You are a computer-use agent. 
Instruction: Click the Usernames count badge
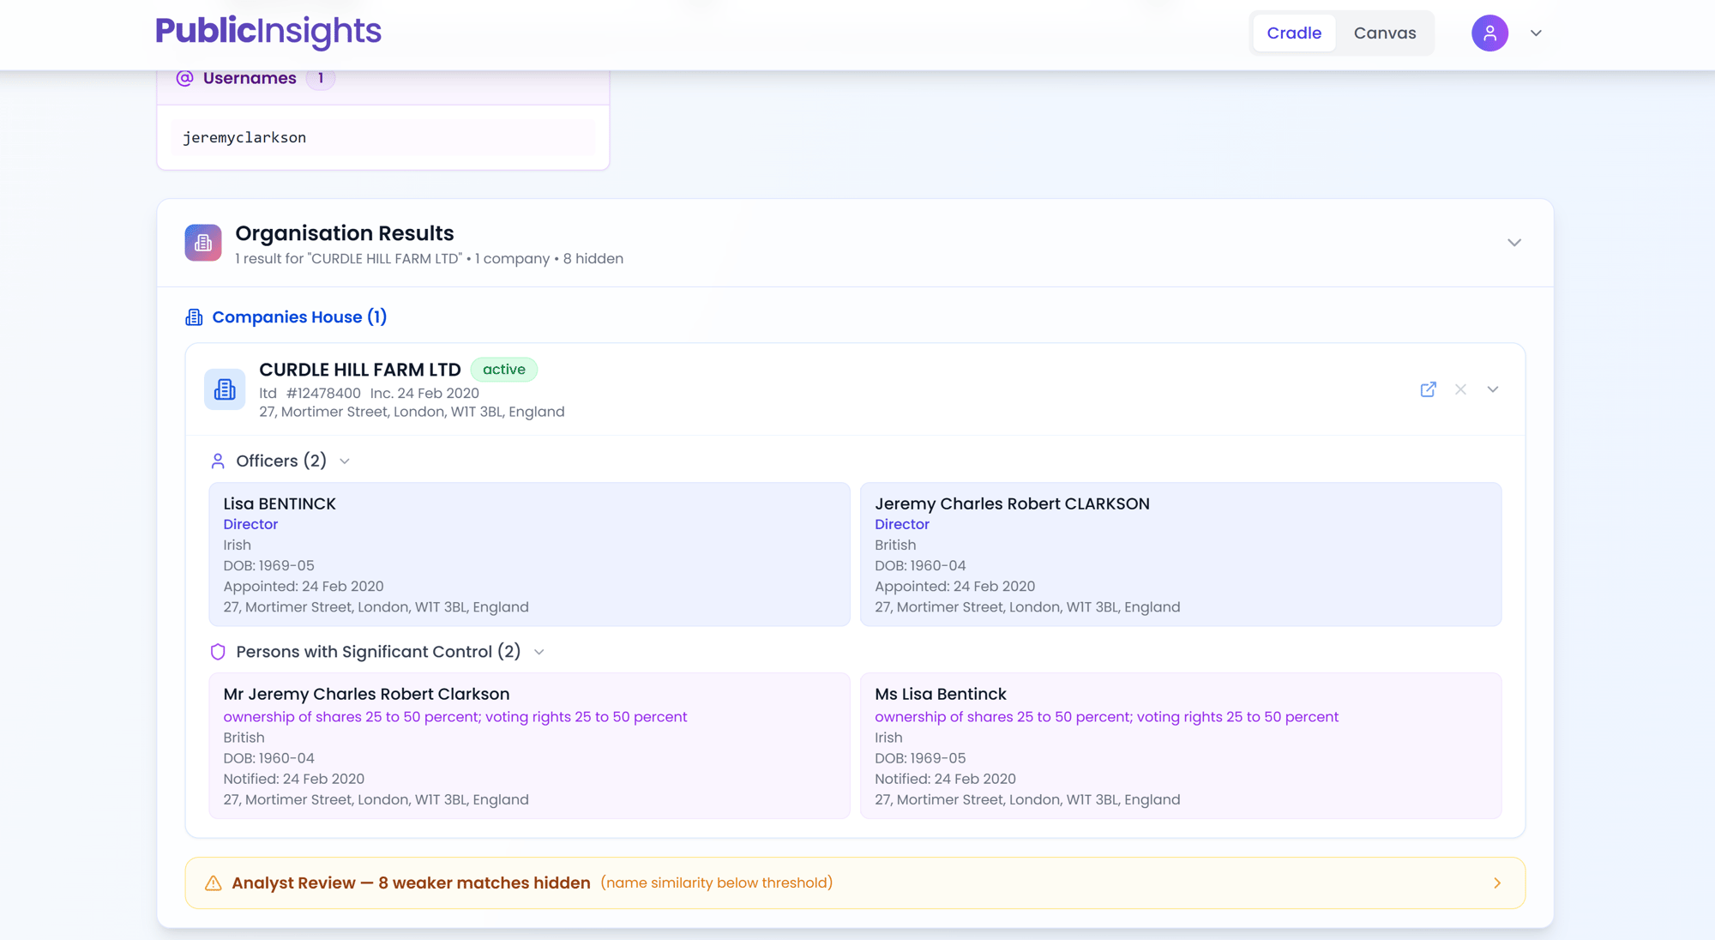click(x=321, y=78)
